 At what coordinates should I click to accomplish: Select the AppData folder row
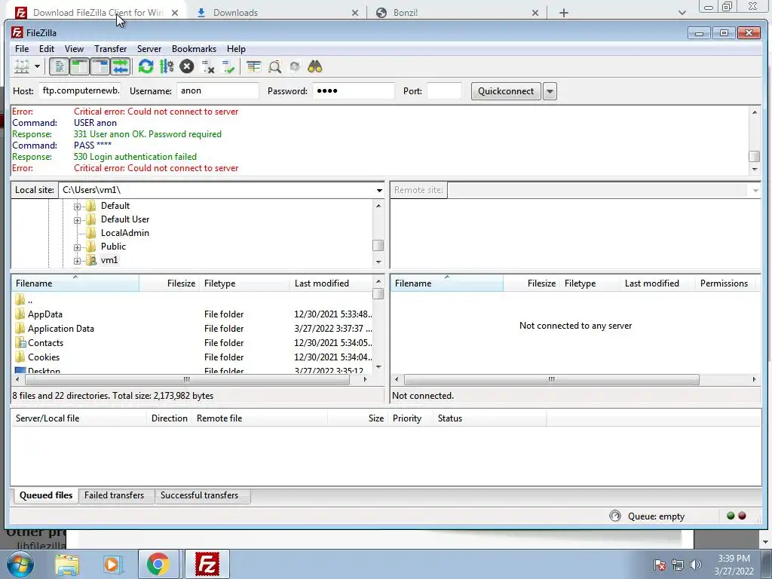point(192,314)
